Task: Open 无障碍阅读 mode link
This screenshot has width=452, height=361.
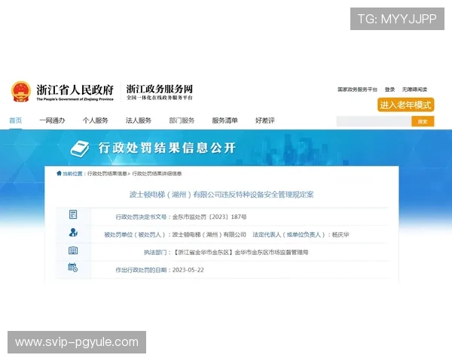Action: pos(414,89)
